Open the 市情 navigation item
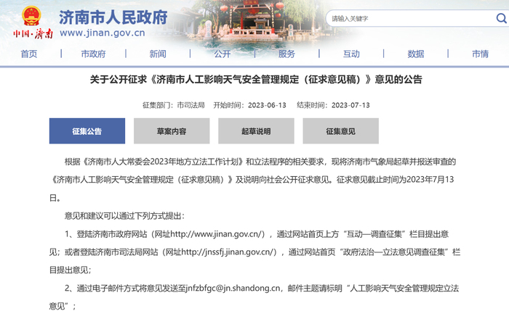 pos(480,54)
